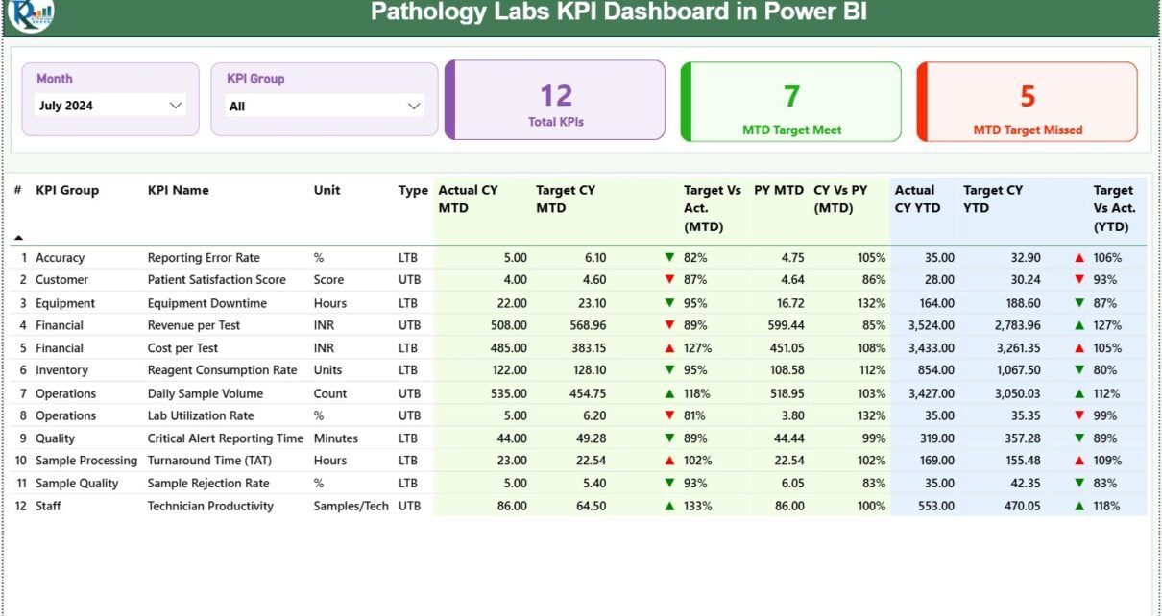Click the green up arrow for Daily Sample Volume MTD
The width and height of the screenshot is (1162, 616).
coord(669,393)
